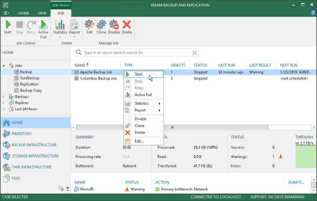Click Report ribbon dropdown arrow
The height and width of the screenshot is (201, 317).
[74, 37]
